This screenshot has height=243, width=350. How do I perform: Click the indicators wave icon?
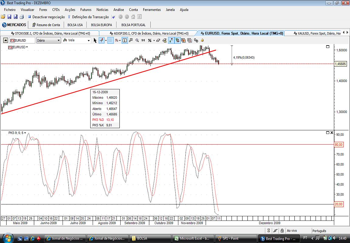click(x=117, y=40)
